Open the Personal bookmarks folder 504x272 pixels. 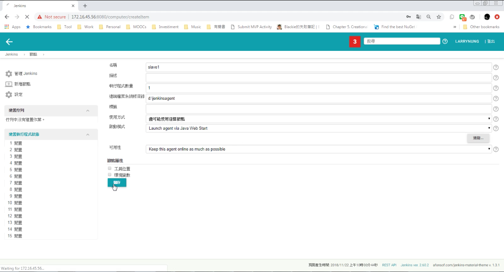(109, 27)
